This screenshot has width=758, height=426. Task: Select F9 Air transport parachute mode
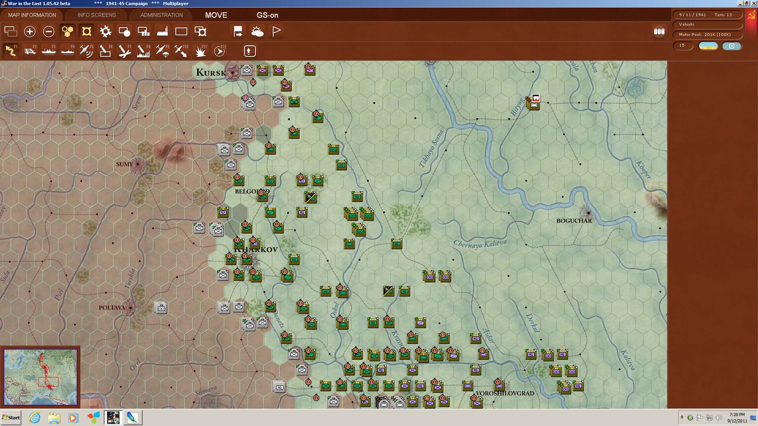(163, 51)
